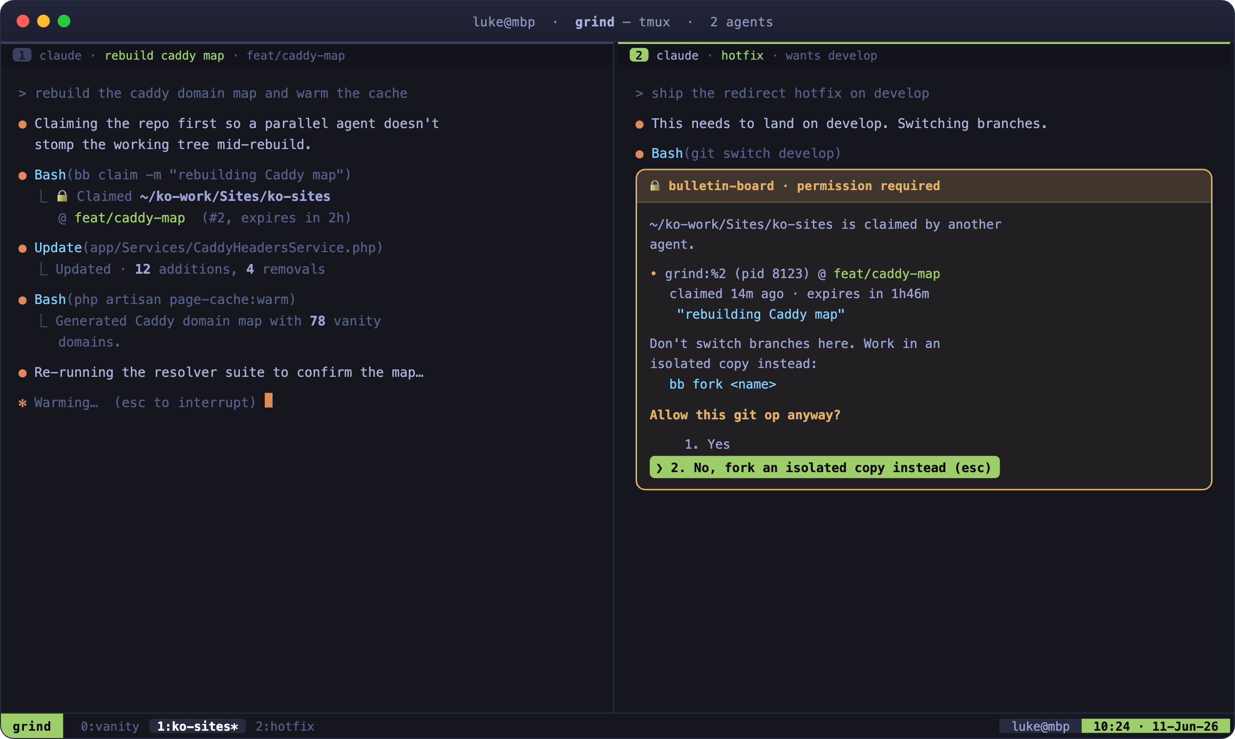Click the orange bullet before Re-running the resolver
1235x739 pixels.
point(22,373)
